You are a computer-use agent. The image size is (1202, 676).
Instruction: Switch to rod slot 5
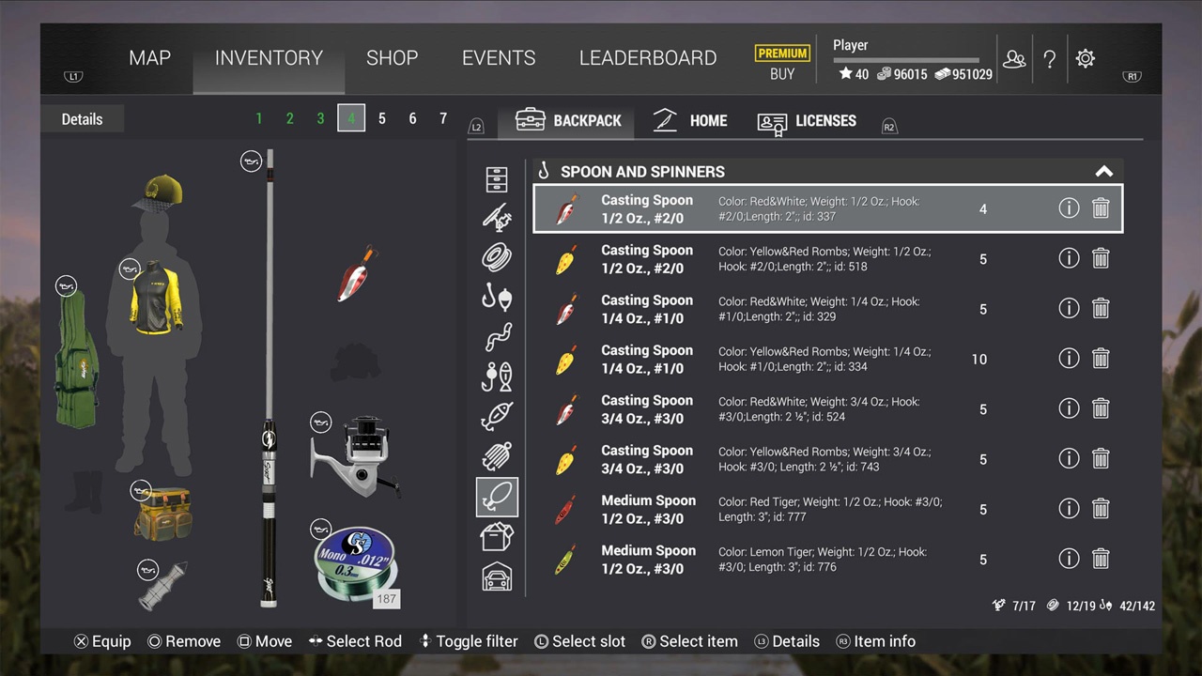[382, 118]
